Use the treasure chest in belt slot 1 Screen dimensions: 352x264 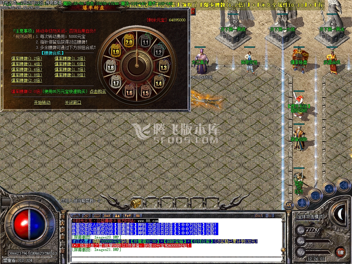(x=136, y=203)
